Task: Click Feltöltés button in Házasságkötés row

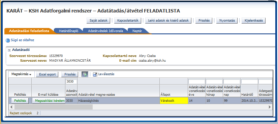Action: click(x=20, y=101)
